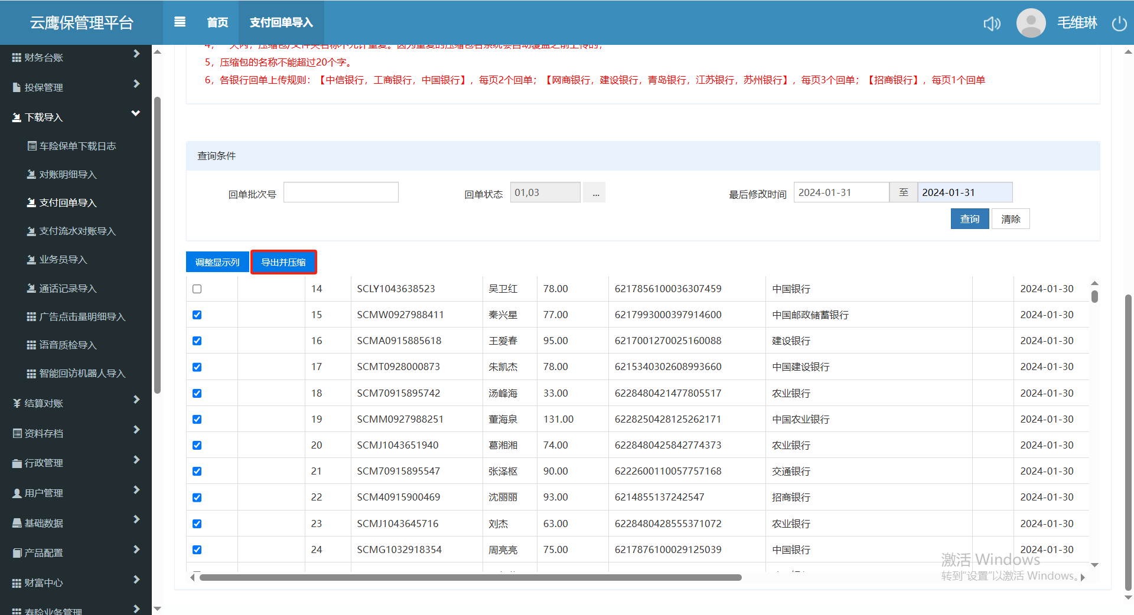Uncheck the row 22 招商银行 checkbox
Viewport: 1134px width, 615px height.
tap(197, 498)
